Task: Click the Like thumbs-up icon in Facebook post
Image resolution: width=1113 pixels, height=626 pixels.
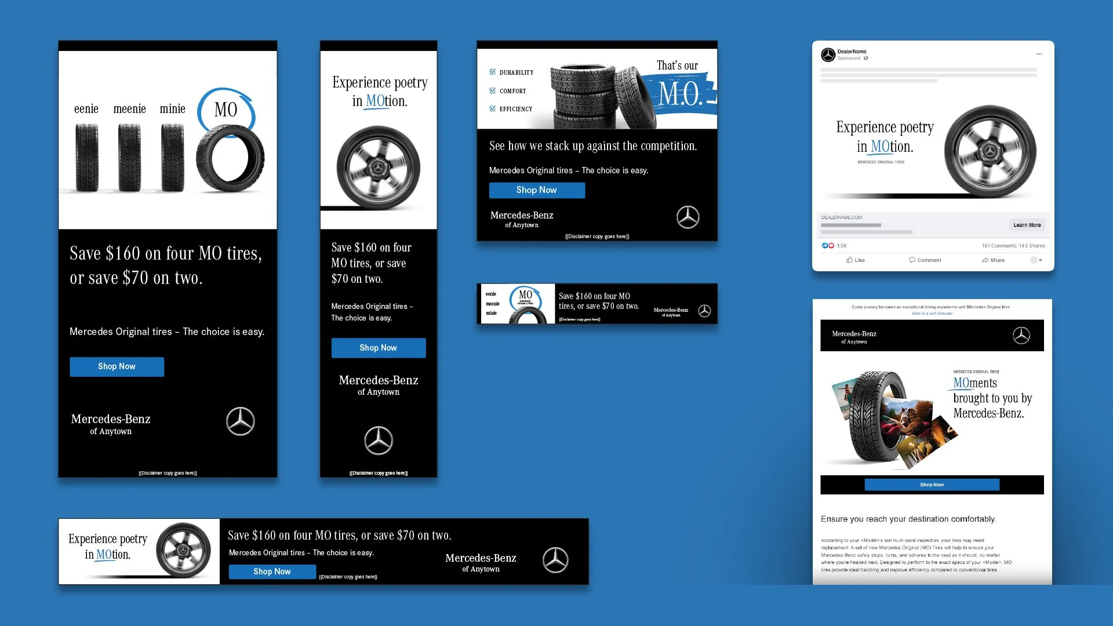Action: [x=849, y=260]
